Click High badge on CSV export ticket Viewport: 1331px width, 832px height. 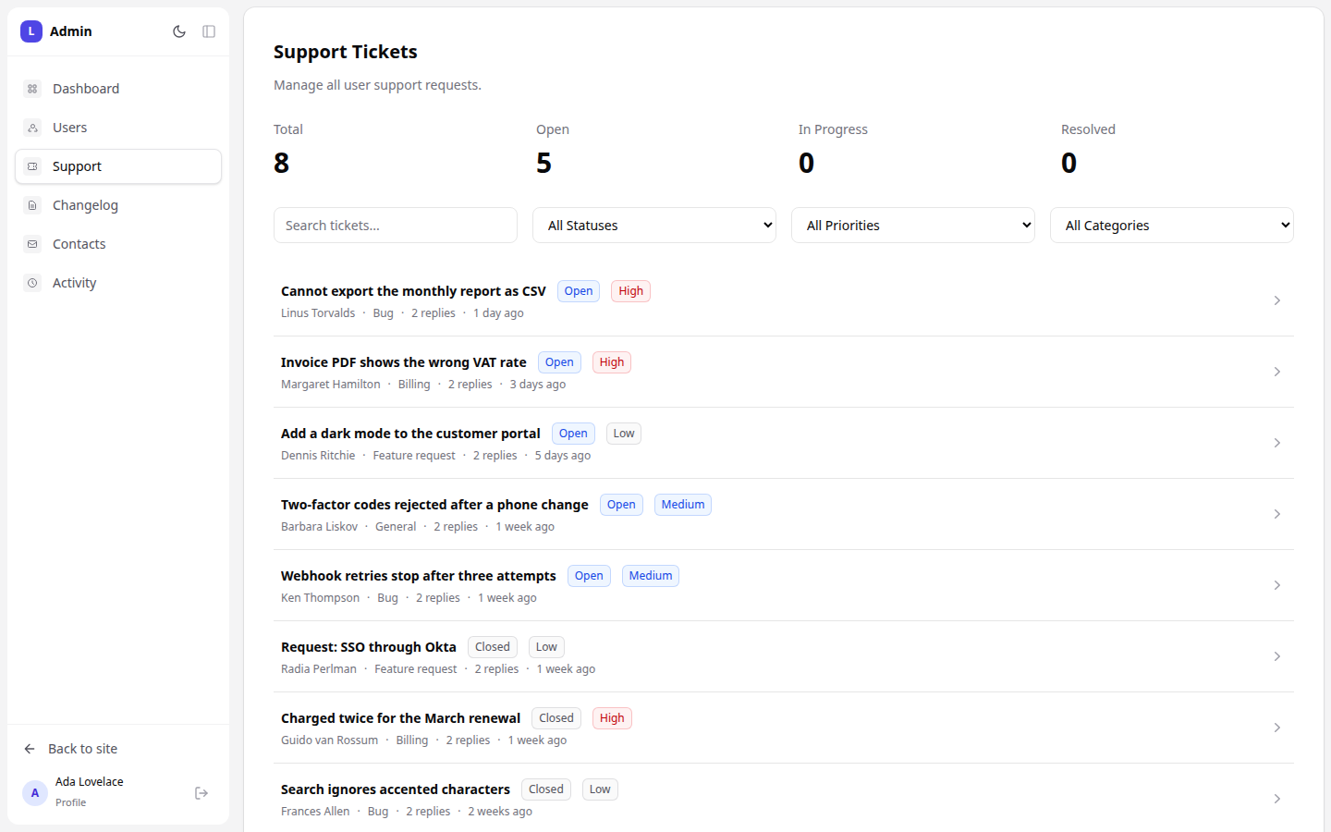pos(631,291)
